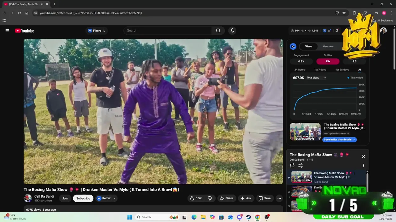Click the Join button
Image resolution: width=396 pixels, height=222 pixels.
[65, 198]
